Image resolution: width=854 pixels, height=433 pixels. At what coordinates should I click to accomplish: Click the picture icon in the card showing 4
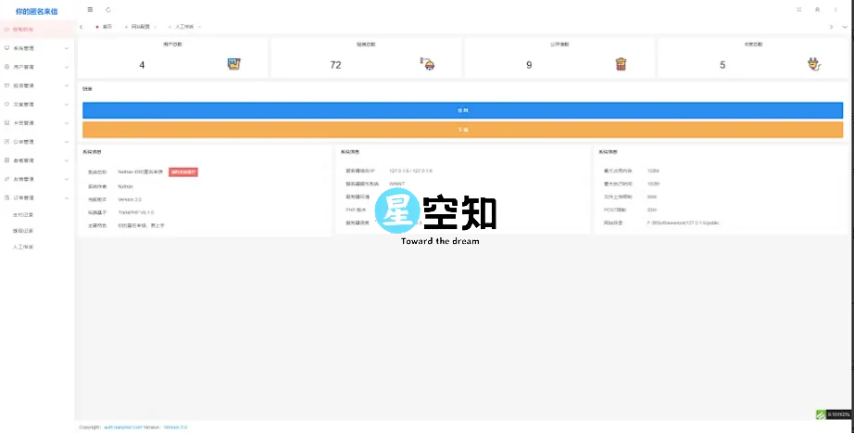click(234, 64)
